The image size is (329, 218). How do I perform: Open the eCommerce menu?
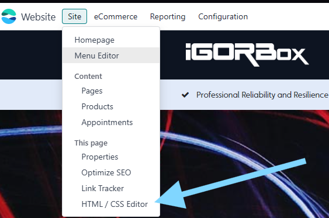116,16
